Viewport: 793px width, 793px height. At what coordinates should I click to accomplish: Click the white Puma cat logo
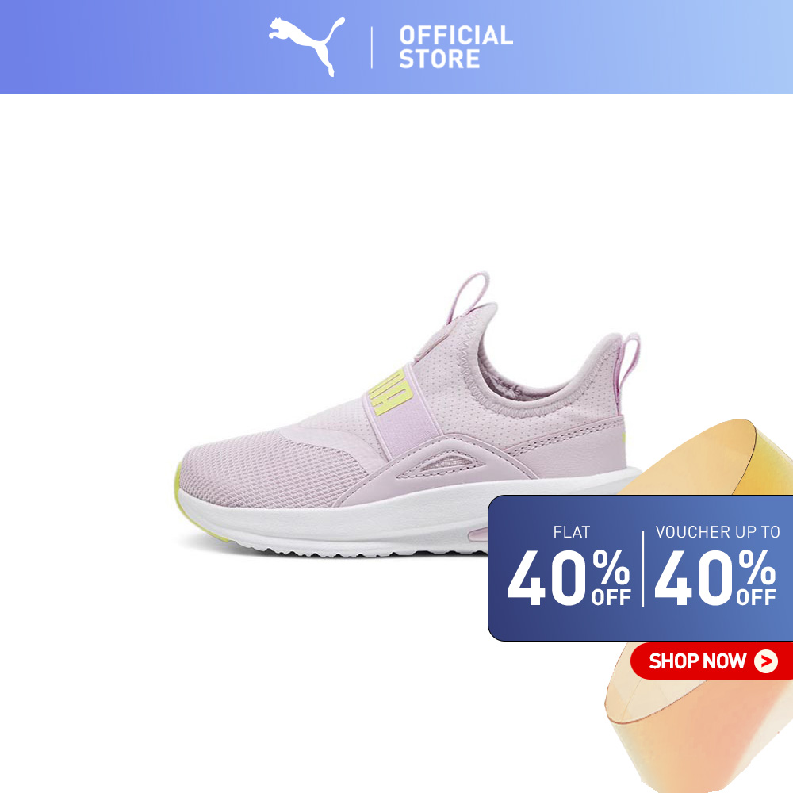[x=306, y=46]
